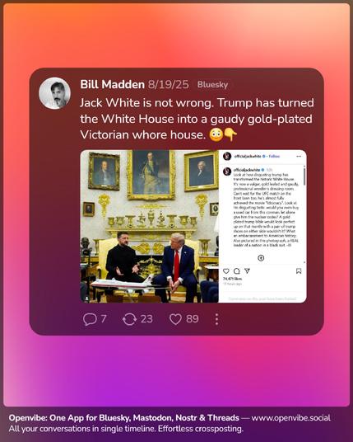Click the reply comment bubble icon
Viewport: 353px width, 442px height.
click(90, 319)
